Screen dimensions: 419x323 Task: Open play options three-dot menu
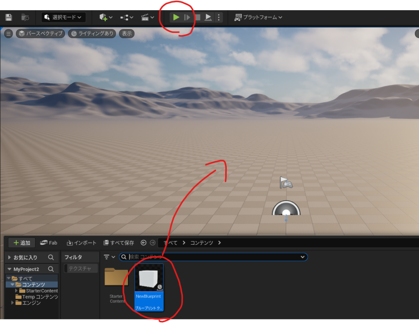click(x=219, y=17)
